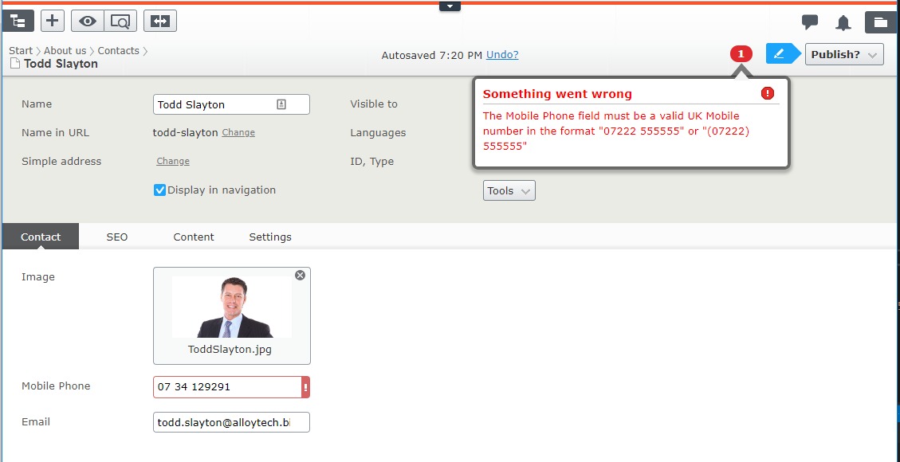Expand the top center collapse arrow
Viewport: 900px width, 462px height.
[x=450, y=6]
